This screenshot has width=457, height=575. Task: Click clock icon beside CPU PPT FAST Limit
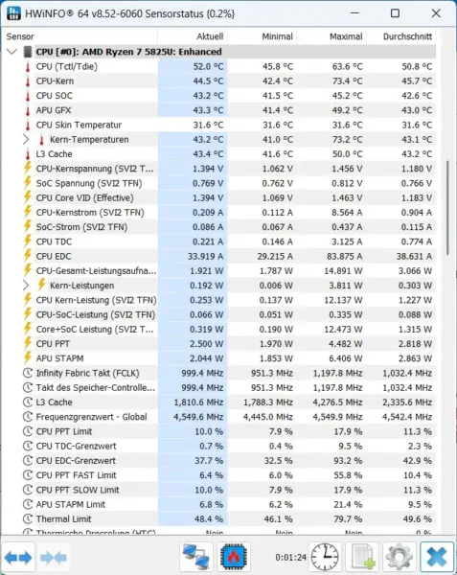[28, 475]
